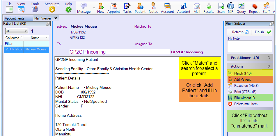
Task: Open the Message dropdown arrow
Action: click(94, 8)
